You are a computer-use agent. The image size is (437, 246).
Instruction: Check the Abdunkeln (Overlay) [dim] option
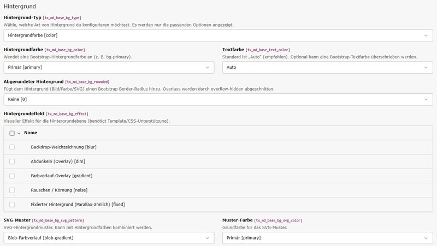click(x=12, y=161)
